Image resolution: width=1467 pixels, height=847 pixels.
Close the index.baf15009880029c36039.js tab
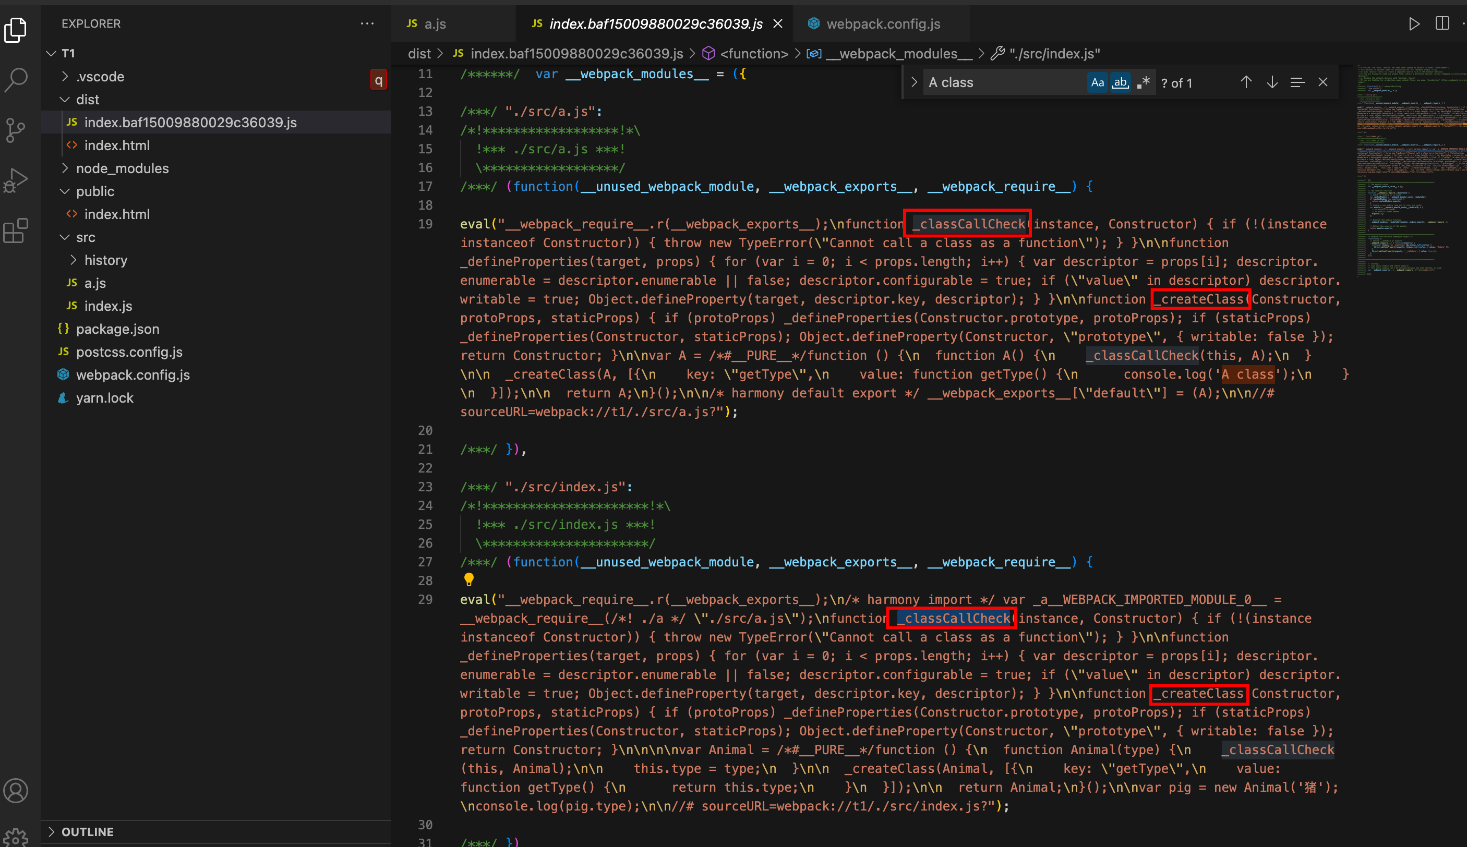coord(778,24)
